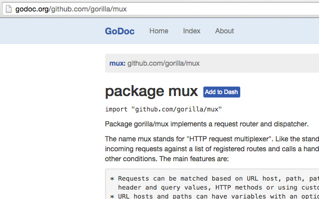Open the Index navigation item
The width and height of the screenshot is (319, 199).
click(x=191, y=31)
